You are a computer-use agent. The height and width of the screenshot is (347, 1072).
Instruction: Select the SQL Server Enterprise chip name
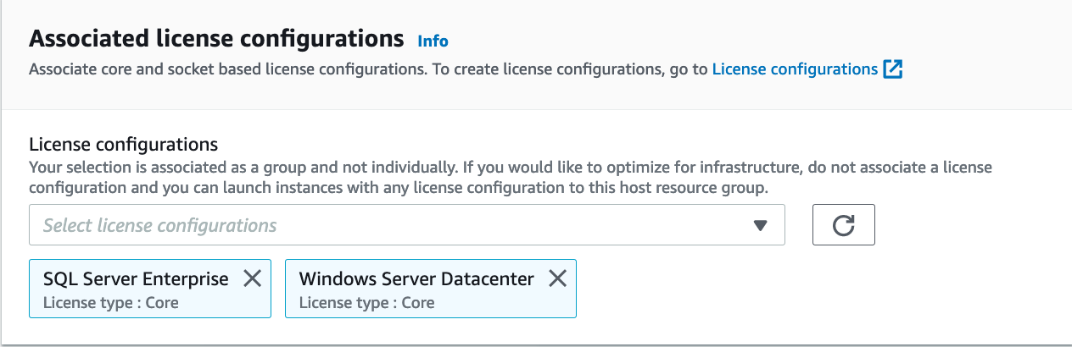(136, 278)
